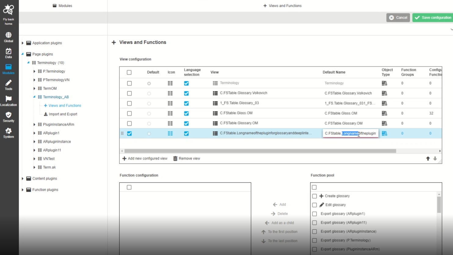Toggle language selection for C.FStable.Gloss.OM
The image size is (453, 255).
(186, 113)
